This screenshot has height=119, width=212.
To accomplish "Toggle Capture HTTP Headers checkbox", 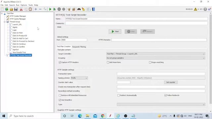I will click(x=60, y=62).
